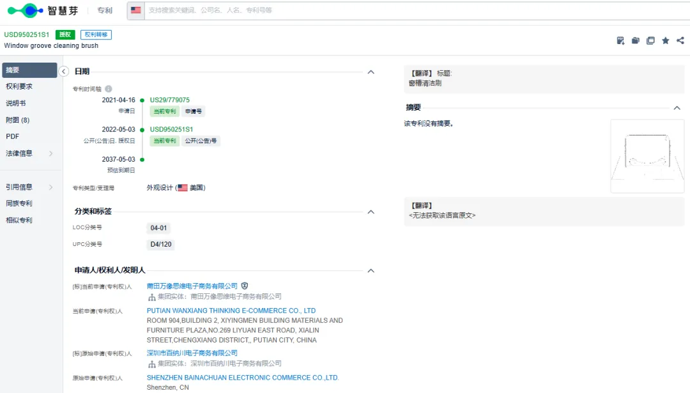Click the 申请号 tag
Image resolution: width=690 pixels, height=393 pixels.
(x=193, y=111)
